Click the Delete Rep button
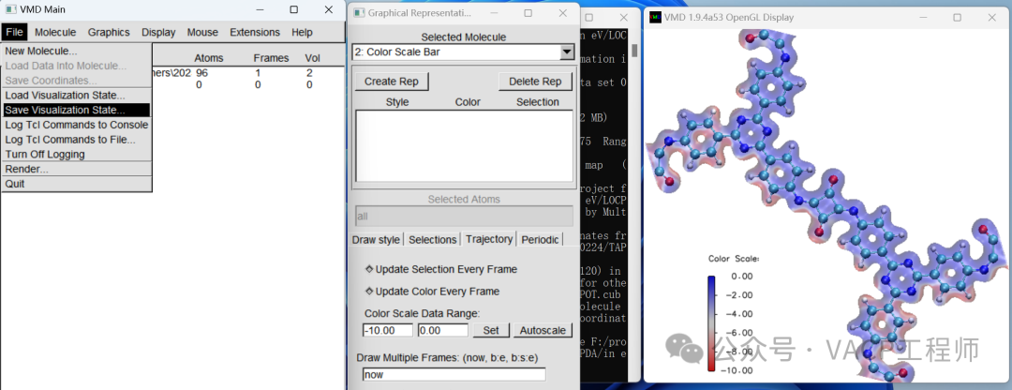The height and width of the screenshot is (390, 1012). click(x=535, y=82)
